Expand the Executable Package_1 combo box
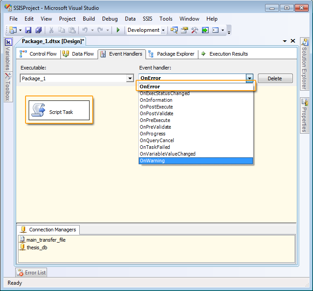Screen dimensions: 313x291 point(130,78)
